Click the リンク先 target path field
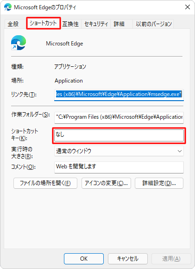Image resolution: width=195 pixels, height=269 pixels. pos(119,95)
